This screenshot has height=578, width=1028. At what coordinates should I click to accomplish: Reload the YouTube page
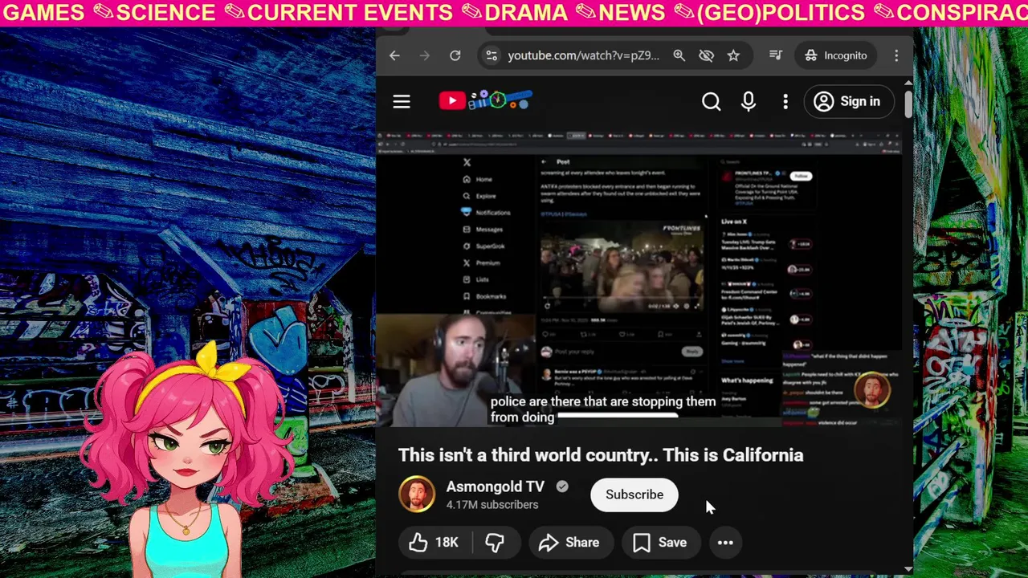pyautogui.click(x=455, y=55)
